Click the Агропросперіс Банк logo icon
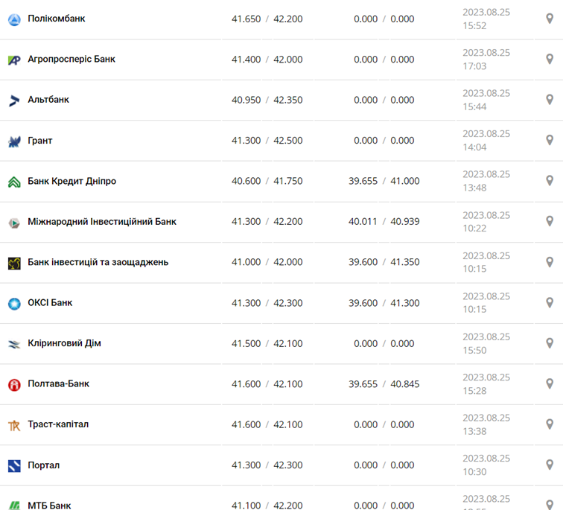The height and width of the screenshot is (510, 563). click(x=14, y=60)
